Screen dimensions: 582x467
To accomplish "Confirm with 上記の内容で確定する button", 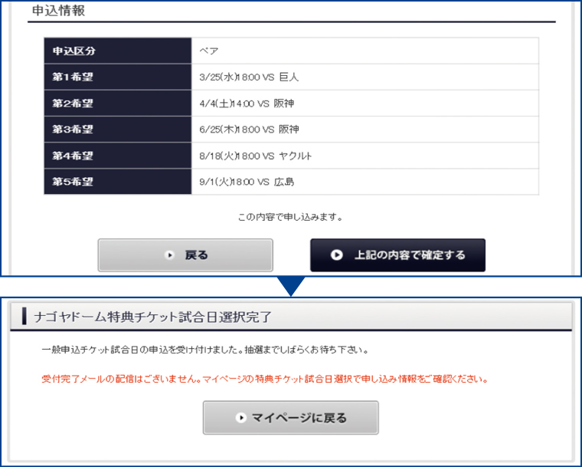I will [x=397, y=255].
